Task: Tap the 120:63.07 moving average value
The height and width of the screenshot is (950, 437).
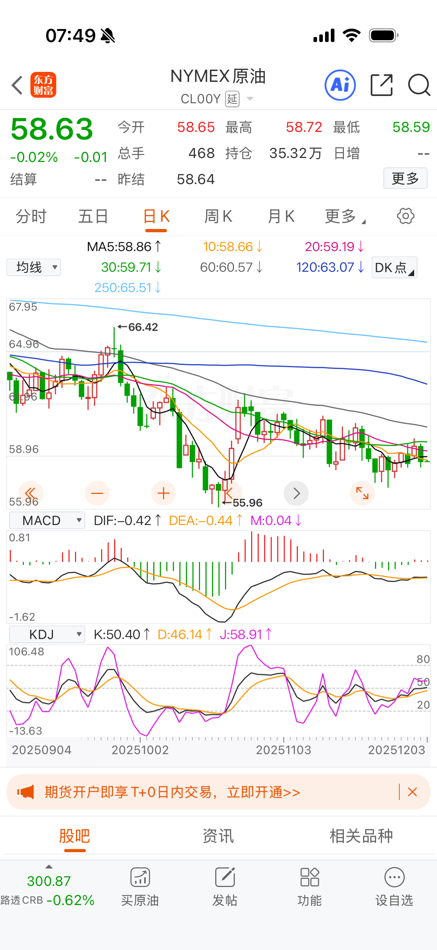Action: (330, 267)
